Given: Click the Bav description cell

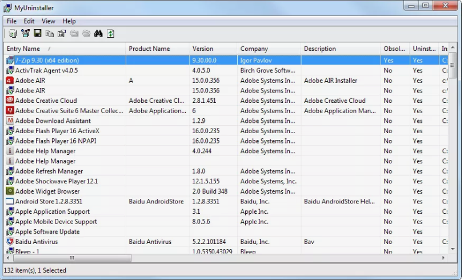Looking at the screenshot, I should point(309,242).
